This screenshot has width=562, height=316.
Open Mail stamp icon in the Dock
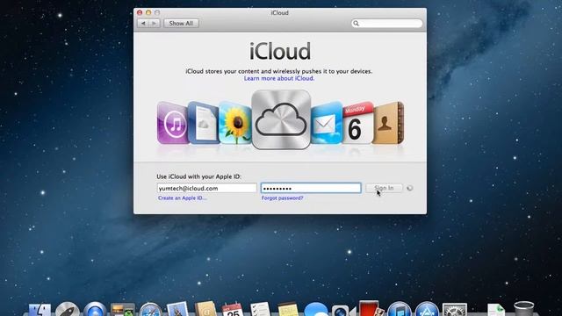pyautogui.click(x=177, y=310)
